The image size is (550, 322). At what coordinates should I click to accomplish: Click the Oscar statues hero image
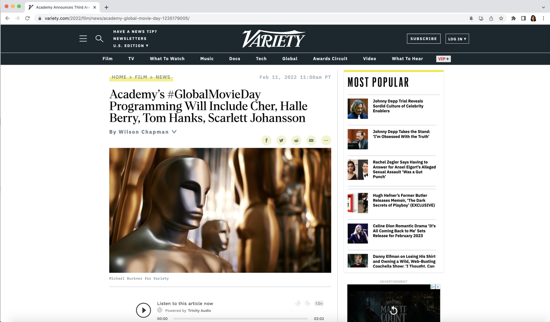(220, 210)
